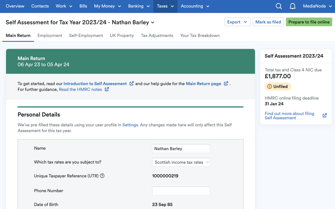Click the search magnifier icon

pos(279,6)
